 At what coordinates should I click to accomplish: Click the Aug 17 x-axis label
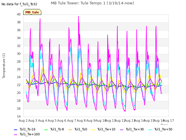(x=169, y=120)
